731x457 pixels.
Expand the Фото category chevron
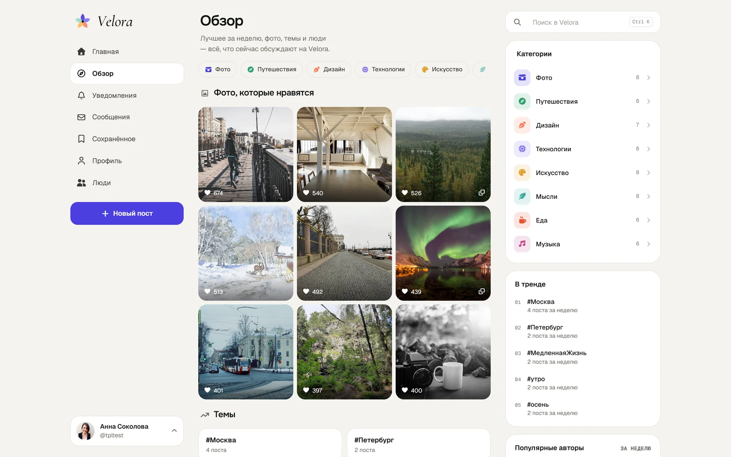pyautogui.click(x=648, y=78)
